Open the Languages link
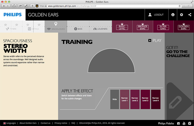 pos(9,123)
